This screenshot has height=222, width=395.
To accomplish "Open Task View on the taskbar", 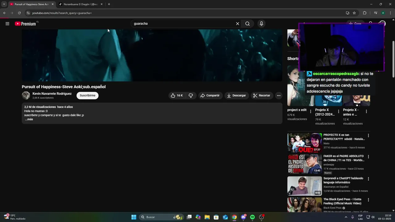I will (189, 217).
